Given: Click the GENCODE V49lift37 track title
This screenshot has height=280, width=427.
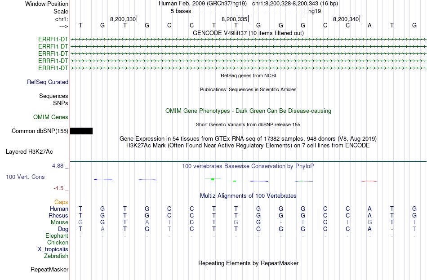Looking at the screenshot, I should [248, 33].
